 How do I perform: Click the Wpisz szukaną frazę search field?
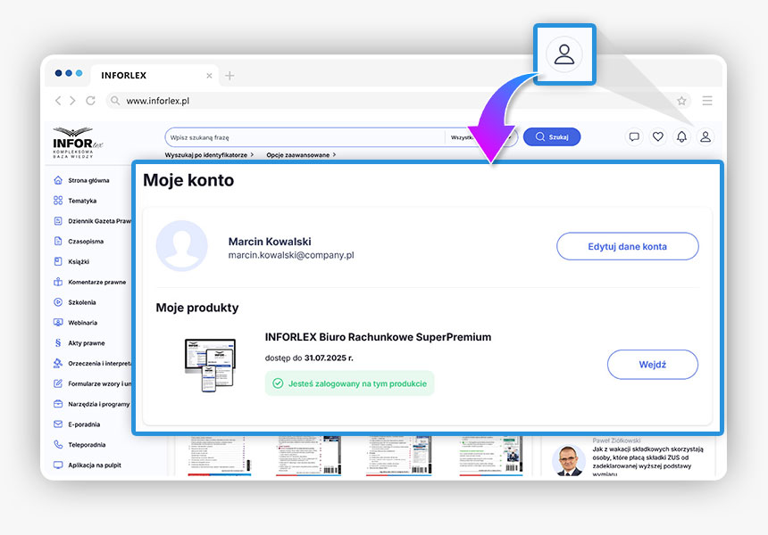[x=304, y=137]
